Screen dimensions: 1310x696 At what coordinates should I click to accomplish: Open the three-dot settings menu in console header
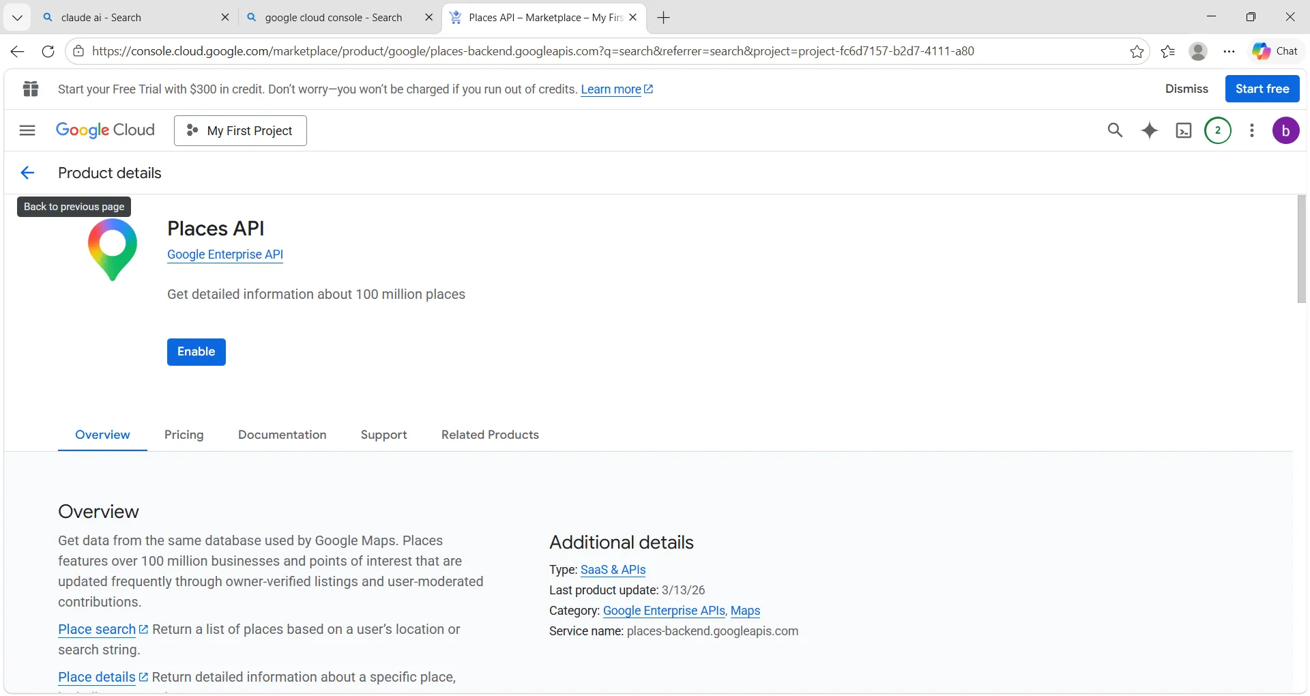click(1252, 130)
